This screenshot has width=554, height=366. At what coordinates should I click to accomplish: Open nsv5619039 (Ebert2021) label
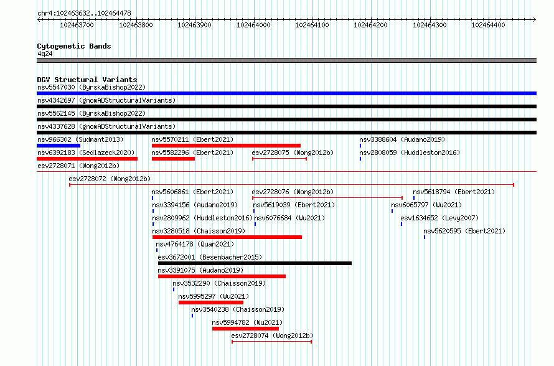(x=294, y=205)
